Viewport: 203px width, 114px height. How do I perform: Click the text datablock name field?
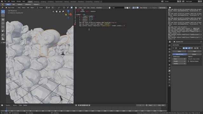point(118,8)
